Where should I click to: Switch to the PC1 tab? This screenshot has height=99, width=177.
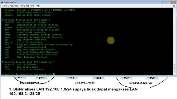point(6,6)
